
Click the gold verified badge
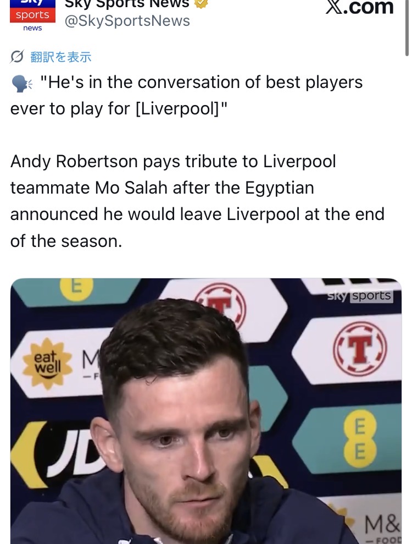[x=201, y=3]
